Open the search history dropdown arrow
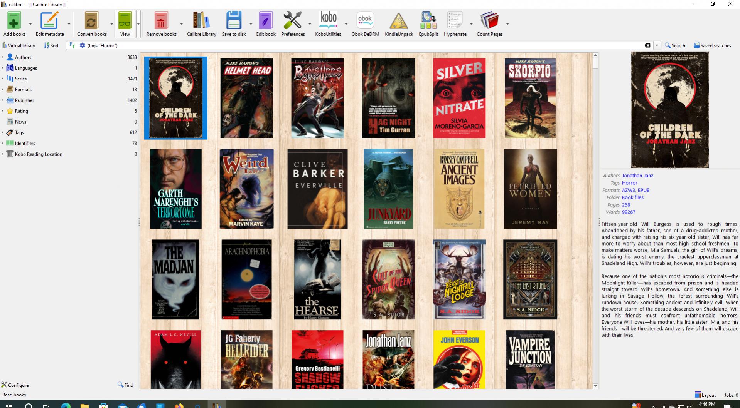 click(x=657, y=45)
